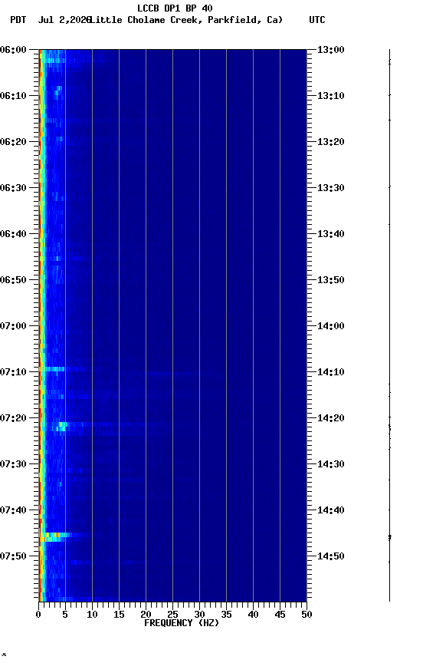Click the 06:30 PDT time label
Screen dimensions: 423x663
[13, 188]
